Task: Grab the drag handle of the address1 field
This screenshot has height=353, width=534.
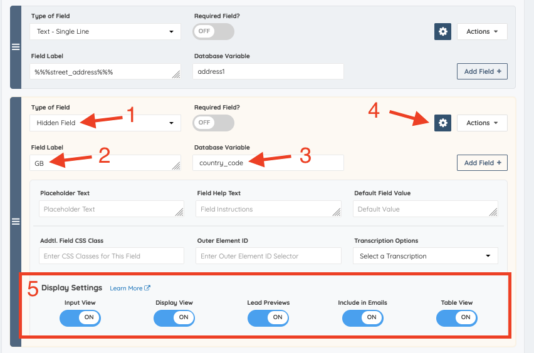Action: point(16,47)
